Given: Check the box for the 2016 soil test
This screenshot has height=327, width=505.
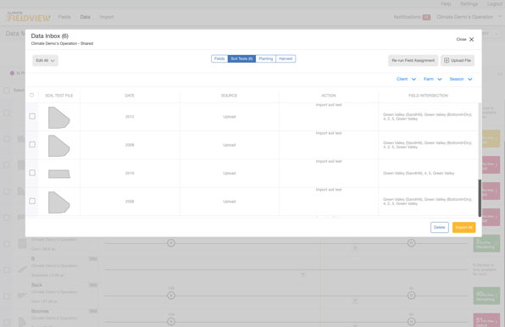Looking at the screenshot, I should 32,173.
